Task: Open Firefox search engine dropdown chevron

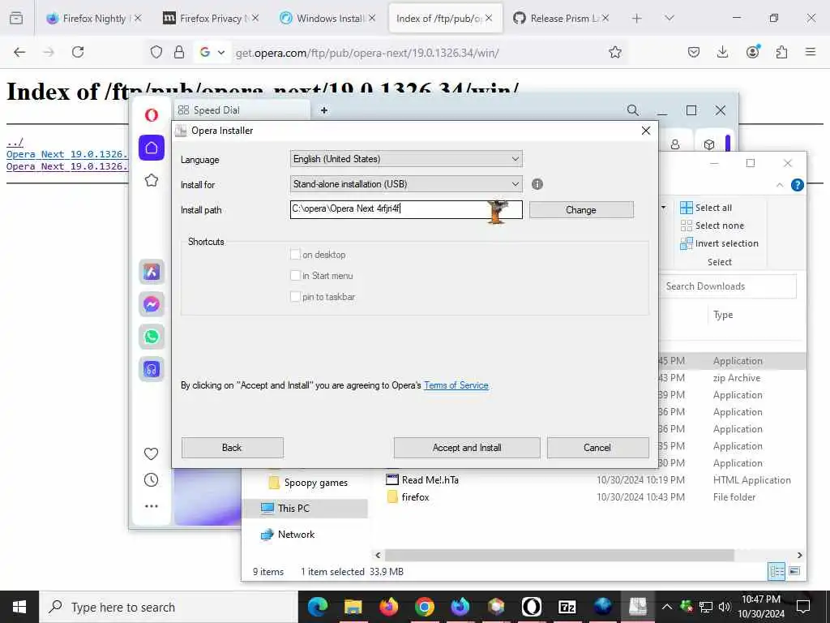Action: pos(221,52)
